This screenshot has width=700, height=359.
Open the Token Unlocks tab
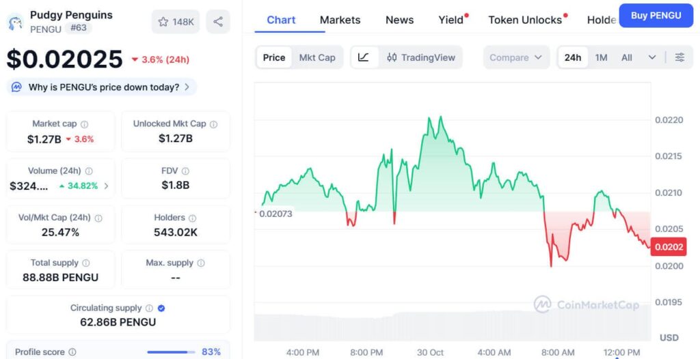point(525,20)
